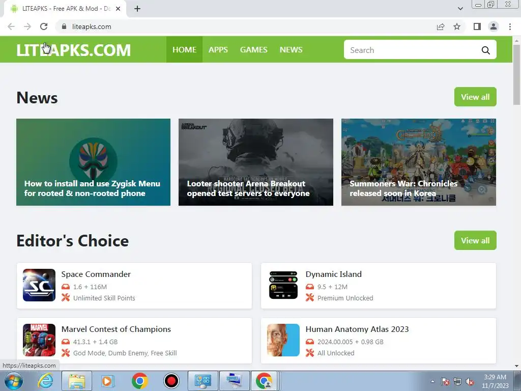This screenshot has height=391, width=521.
Task: Click the LITEAPKS.COM site logo
Action: 74,50
